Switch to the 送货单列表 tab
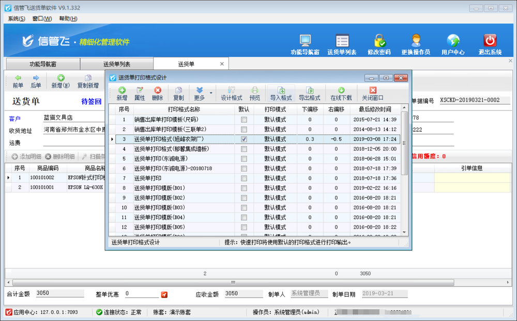Viewport: 517px width, 321px height. (x=117, y=64)
